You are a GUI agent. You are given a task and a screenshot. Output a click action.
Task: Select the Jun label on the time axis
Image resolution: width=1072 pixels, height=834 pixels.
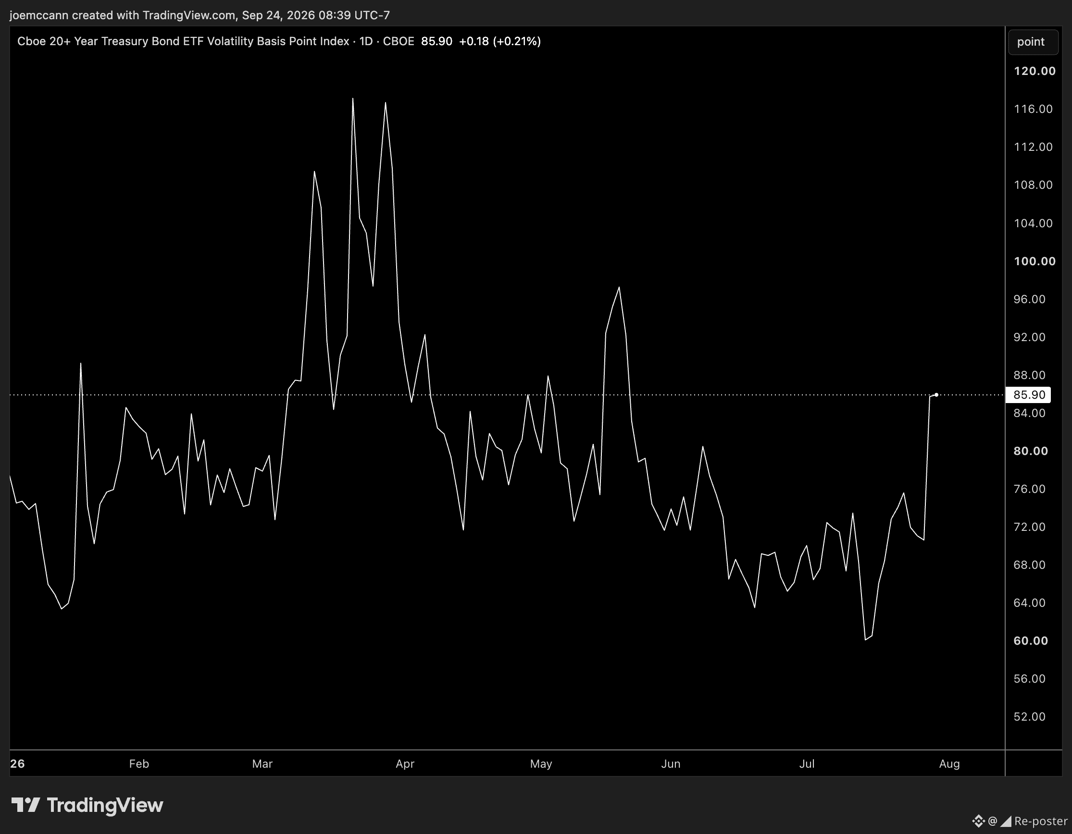pos(671,764)
